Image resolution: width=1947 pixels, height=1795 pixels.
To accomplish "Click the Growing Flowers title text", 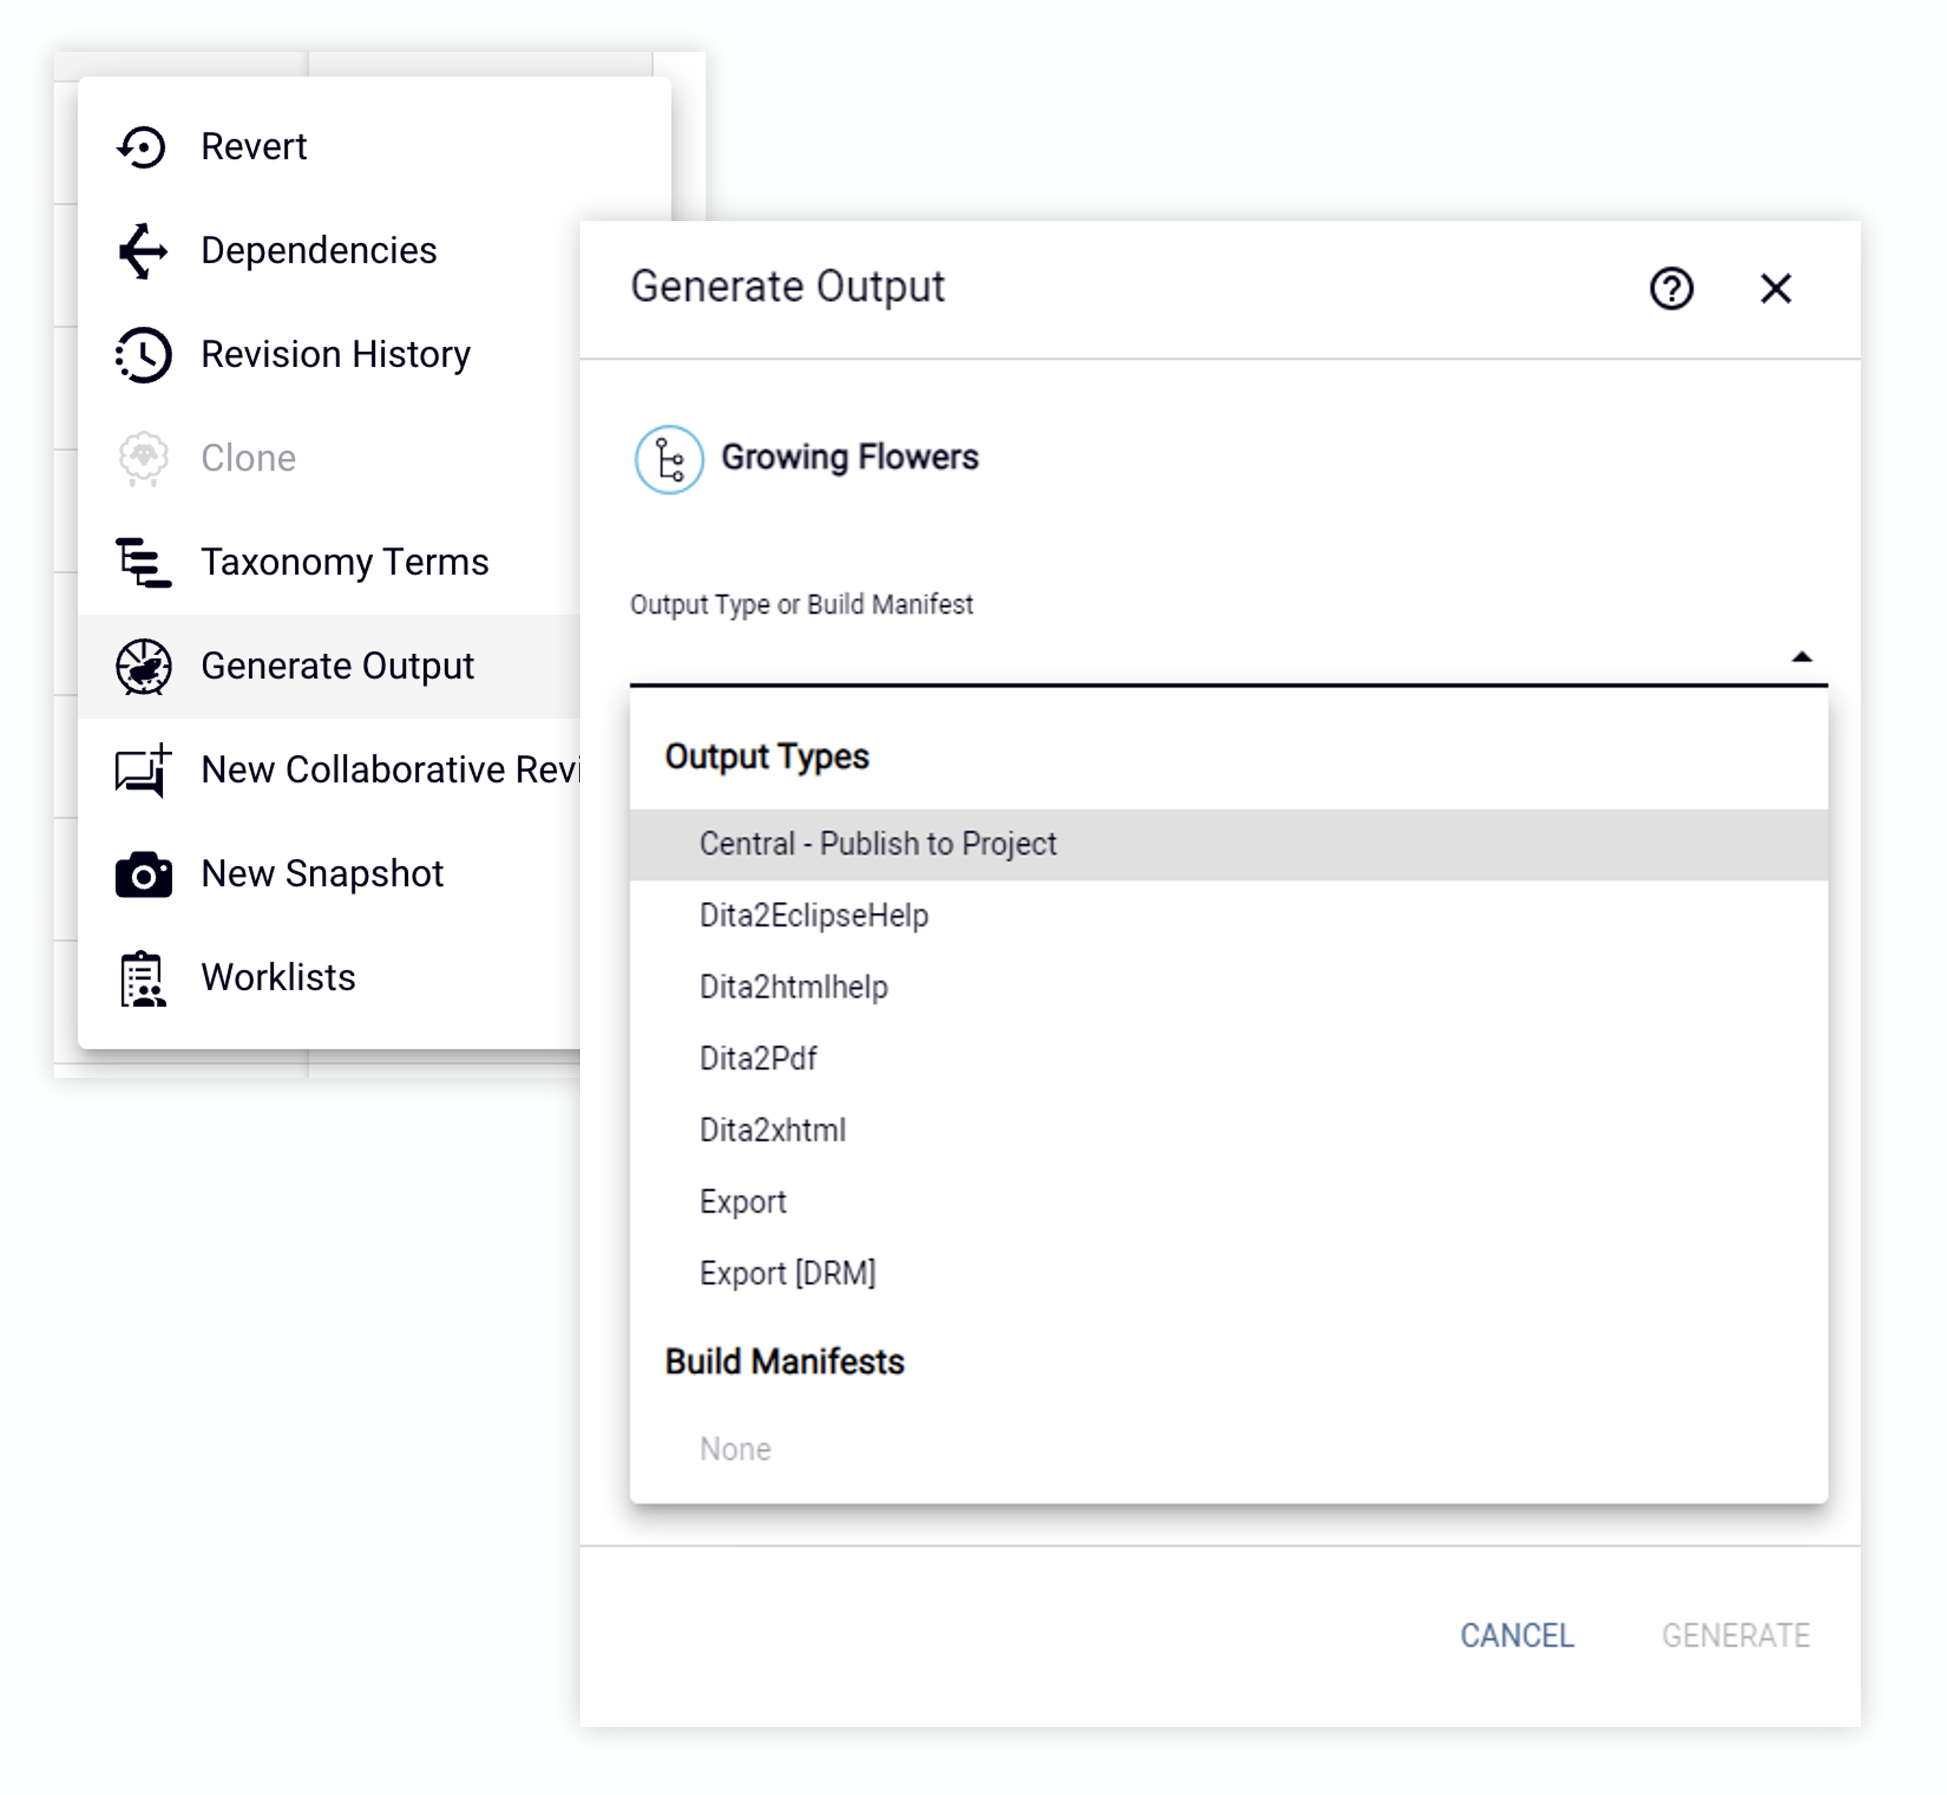I will 849,458.
